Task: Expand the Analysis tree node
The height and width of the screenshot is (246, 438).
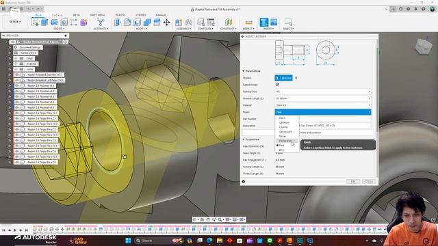Action: point(10,64)
